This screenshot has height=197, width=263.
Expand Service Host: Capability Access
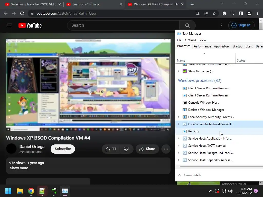point(178,160)
